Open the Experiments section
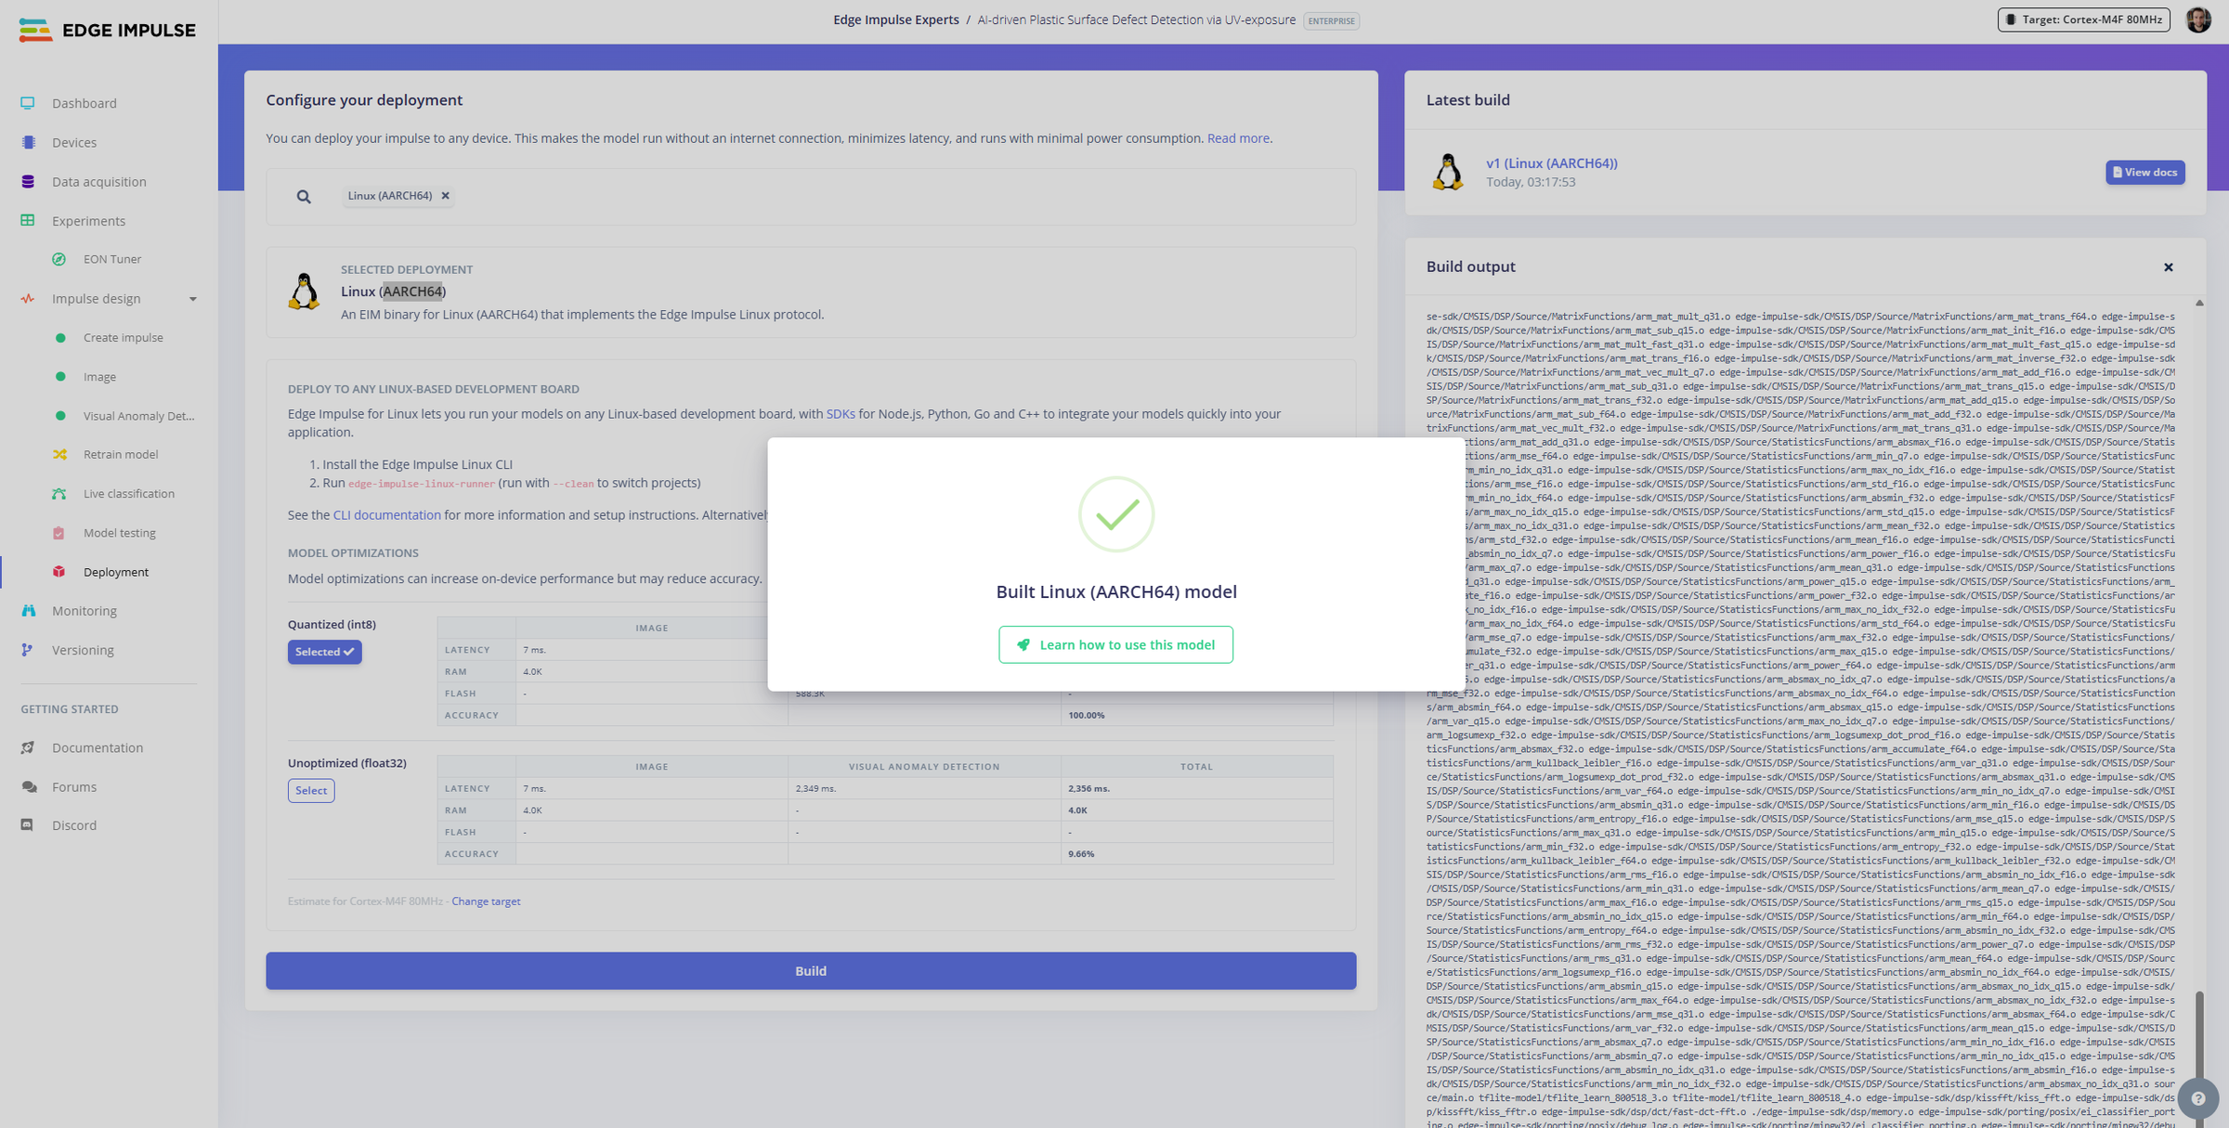Screen dimensions: 2229x1128 click(x=88, y=220)
